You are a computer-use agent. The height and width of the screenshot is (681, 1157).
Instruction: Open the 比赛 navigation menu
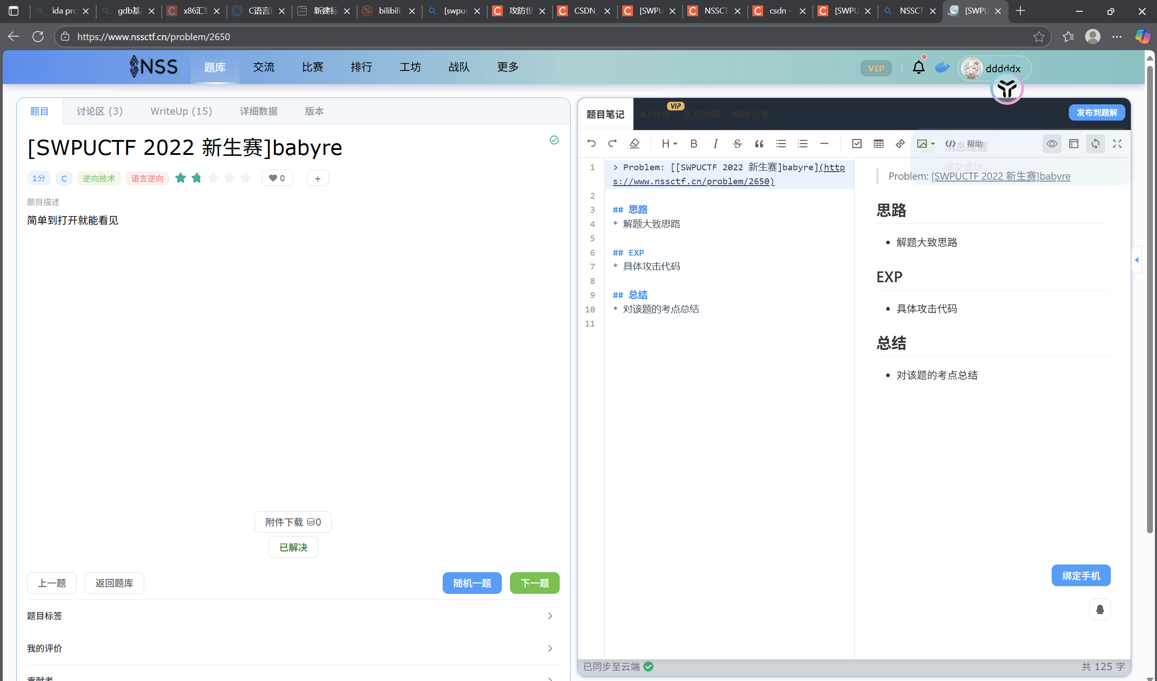(312, 67)
